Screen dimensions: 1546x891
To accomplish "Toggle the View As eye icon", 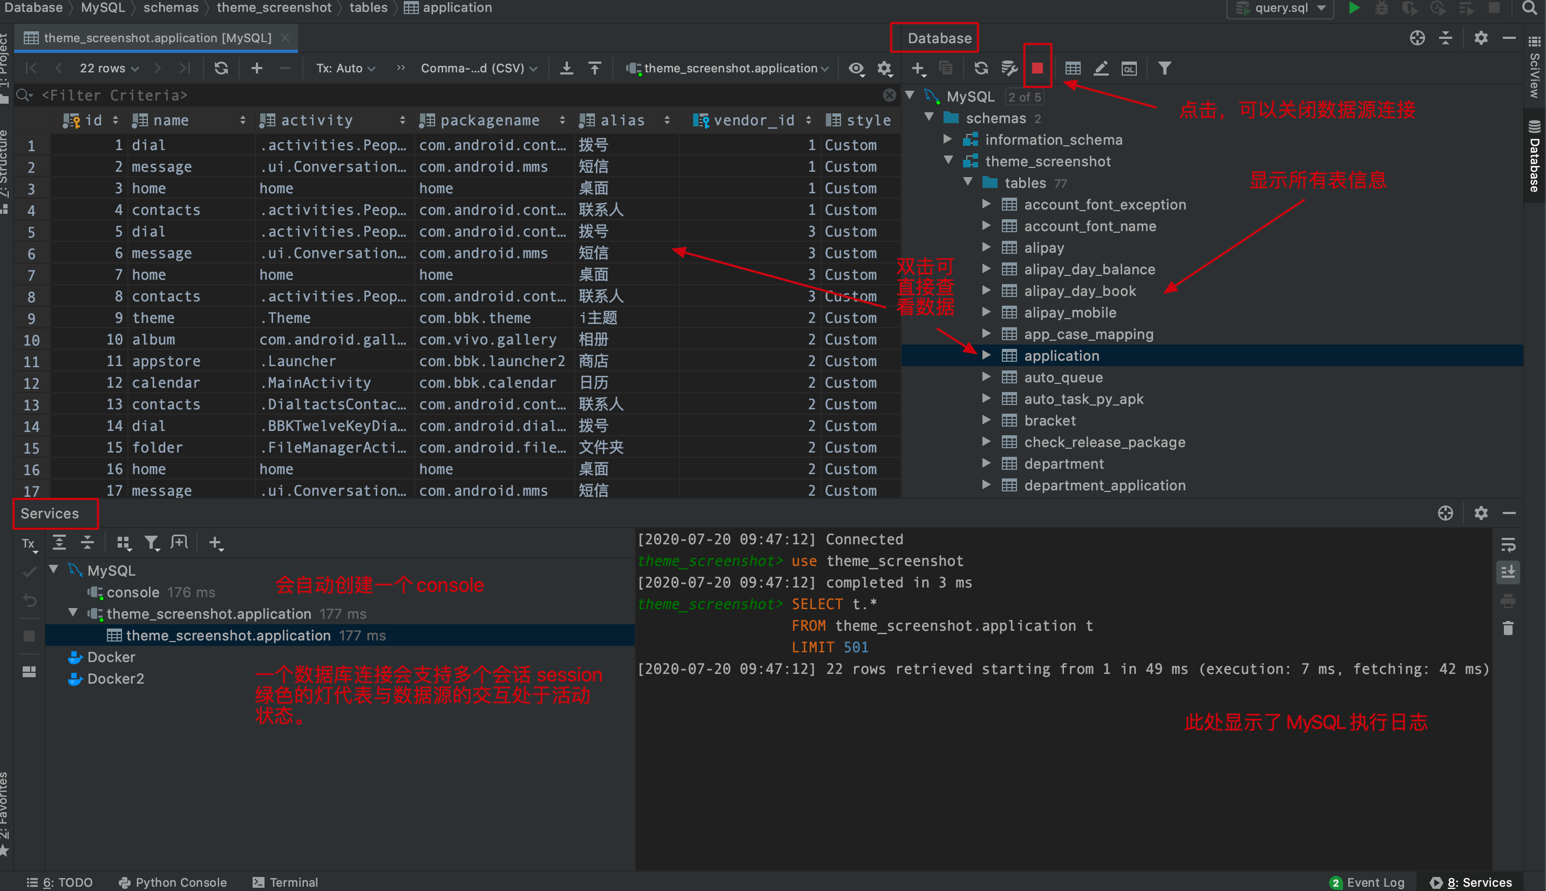I will (856, 69).
